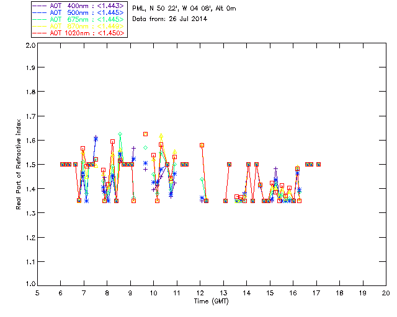Click the 'Data from: 26 Jul 2014' text
The image size is (397, 317).
(x=169, y=19)
